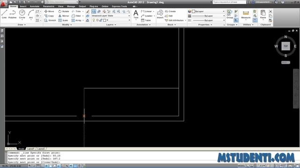300x168 pixels.
Task: Click the Plot printer icon in quick access
Action: click(x=42, y=2)
